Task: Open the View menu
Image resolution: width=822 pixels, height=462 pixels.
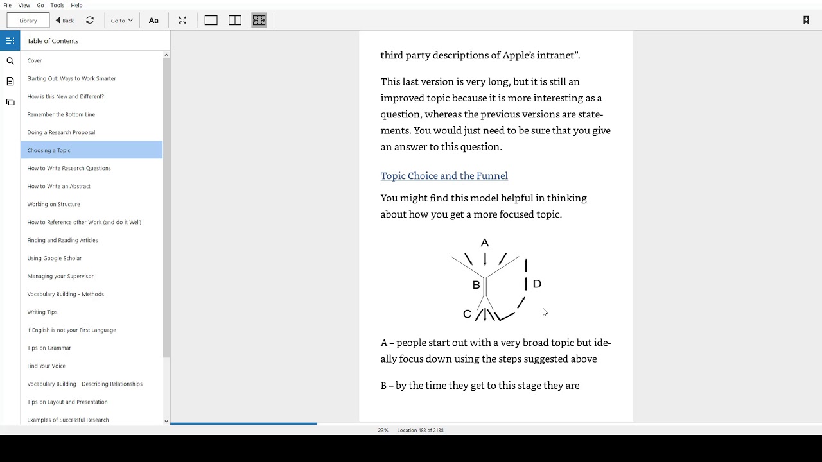Action: point(24,5)
